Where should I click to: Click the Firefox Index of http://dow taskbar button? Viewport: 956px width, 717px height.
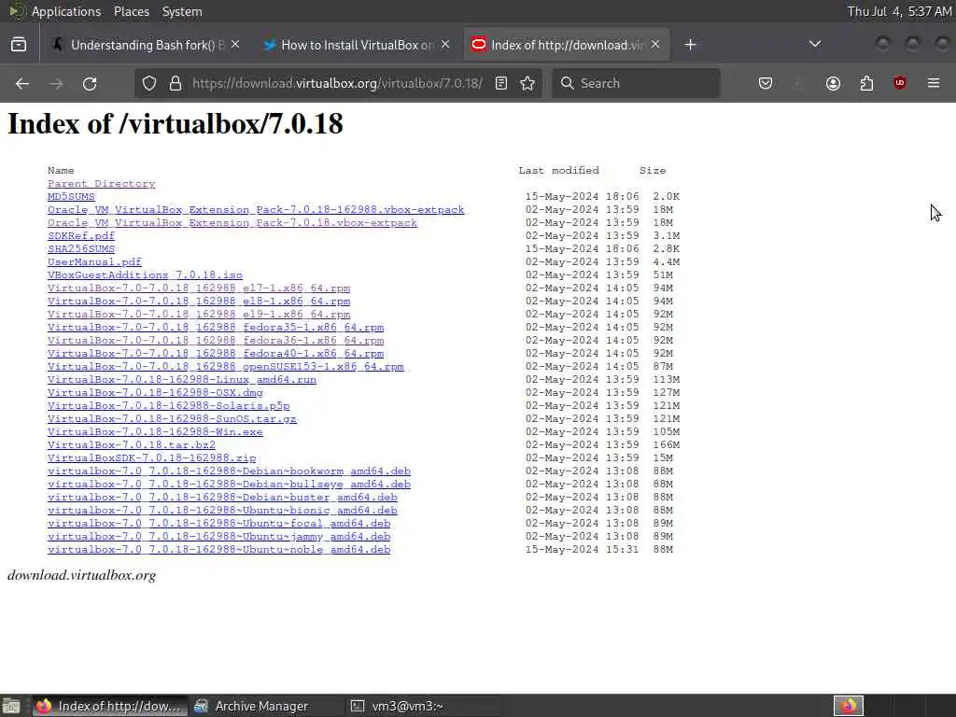coord(108,706)
